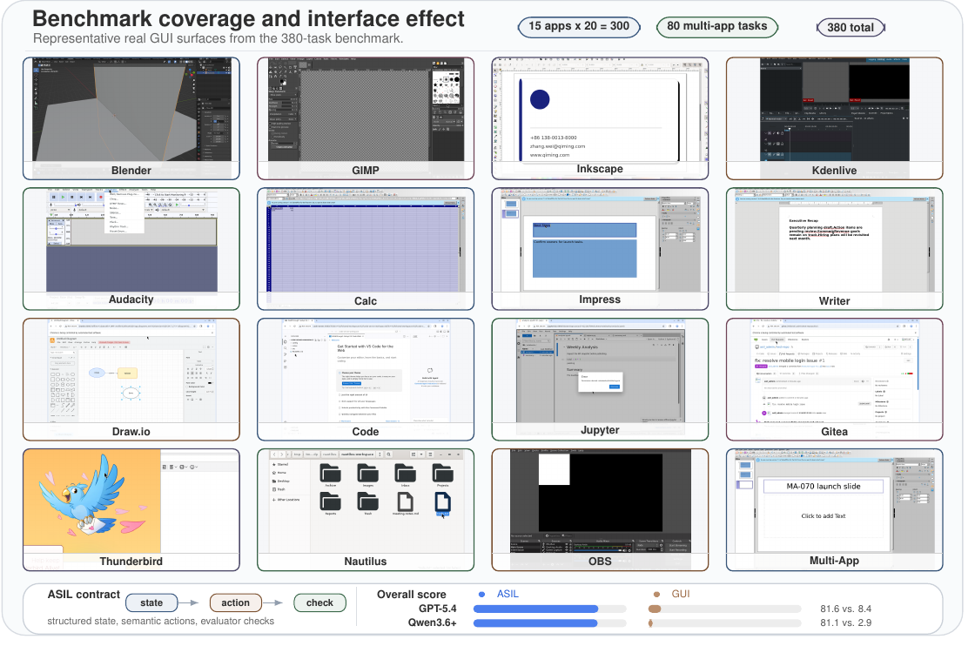
Task: Click the blue dialog button in Jupyter
Action: point(615,387)
